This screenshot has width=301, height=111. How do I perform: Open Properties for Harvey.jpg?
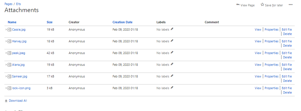point(271,41)
